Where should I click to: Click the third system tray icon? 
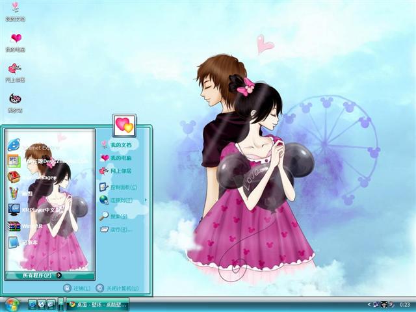click(x=391, y=304)
